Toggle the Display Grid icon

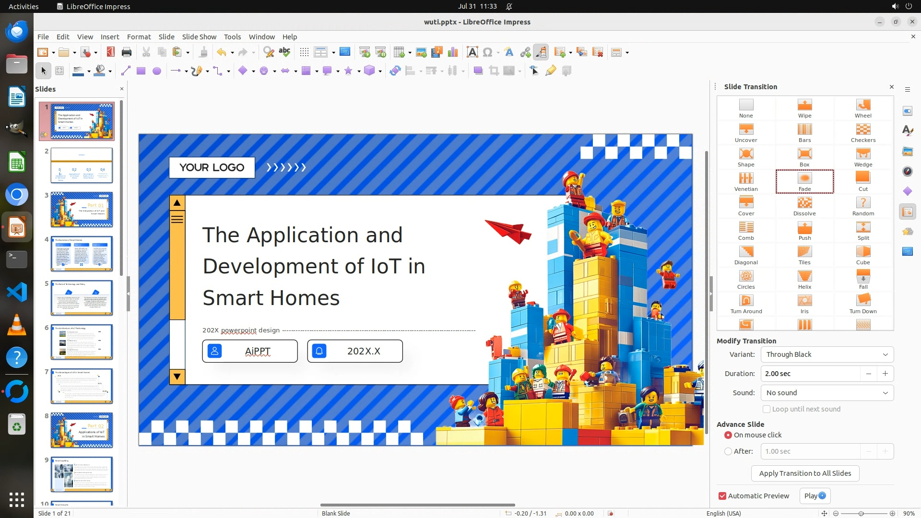click(304, 52)
